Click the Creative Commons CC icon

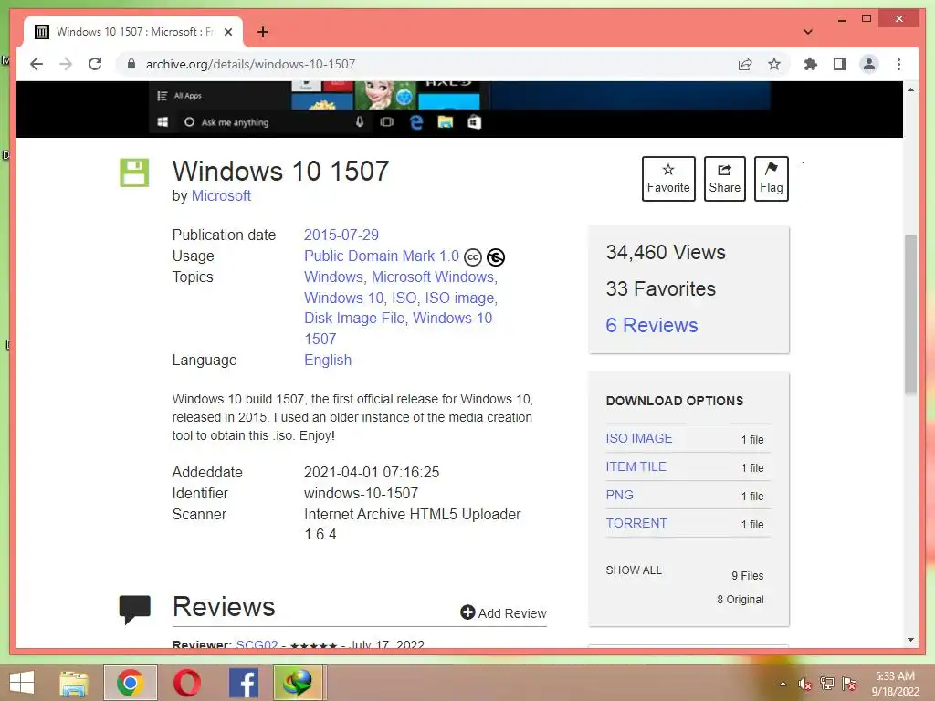tap(473, 256)
